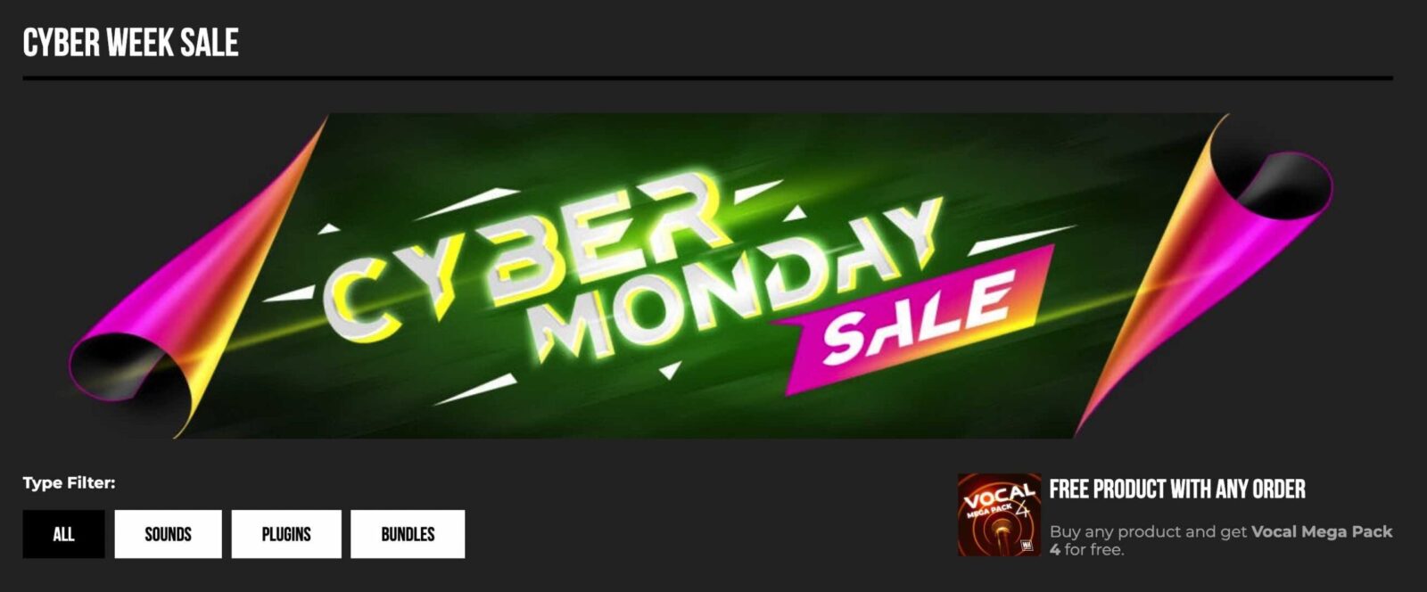This screenshot has height=592, width=1427.
Task: Show only PLUGINS products
Action: click(x=286, y=534)
